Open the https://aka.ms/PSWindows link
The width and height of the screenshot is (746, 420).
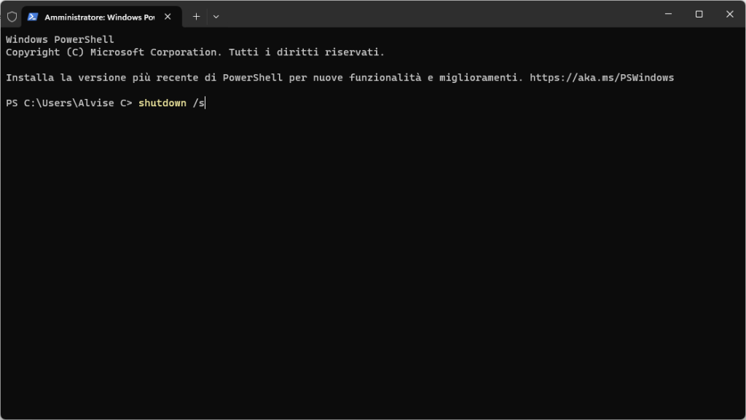point(602,77)
